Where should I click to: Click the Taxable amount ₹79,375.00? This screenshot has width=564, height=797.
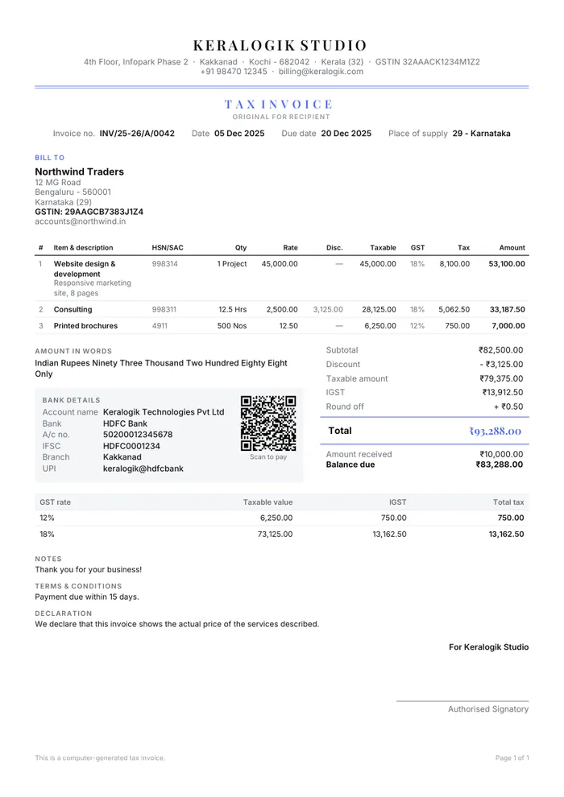[x=501, y=378]
